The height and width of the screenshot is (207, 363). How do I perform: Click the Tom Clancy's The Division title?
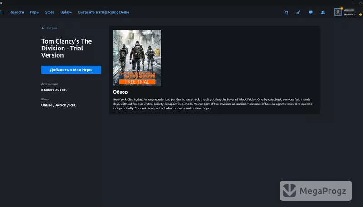pos(66,48)
